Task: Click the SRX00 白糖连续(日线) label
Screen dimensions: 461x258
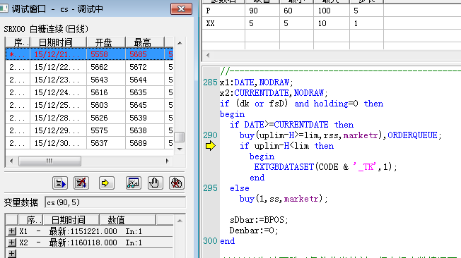Action: pyautogui.click(x=46, y=29)
